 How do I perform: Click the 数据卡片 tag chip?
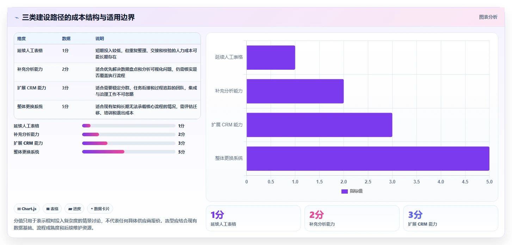point(100,209)
